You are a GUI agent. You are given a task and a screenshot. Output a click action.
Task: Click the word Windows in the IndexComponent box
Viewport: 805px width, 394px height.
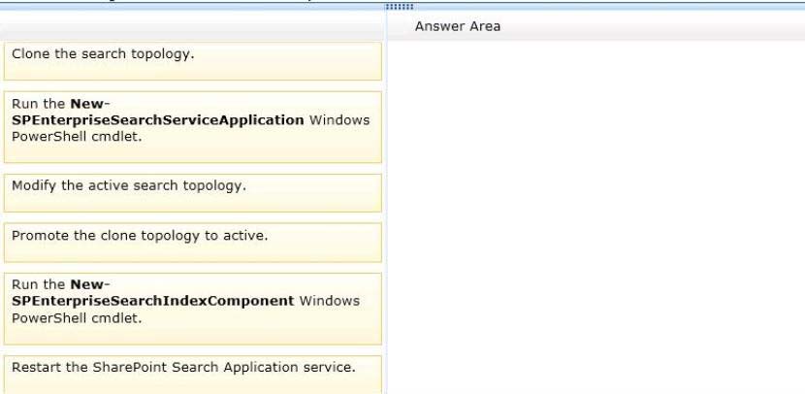(329, 301)
